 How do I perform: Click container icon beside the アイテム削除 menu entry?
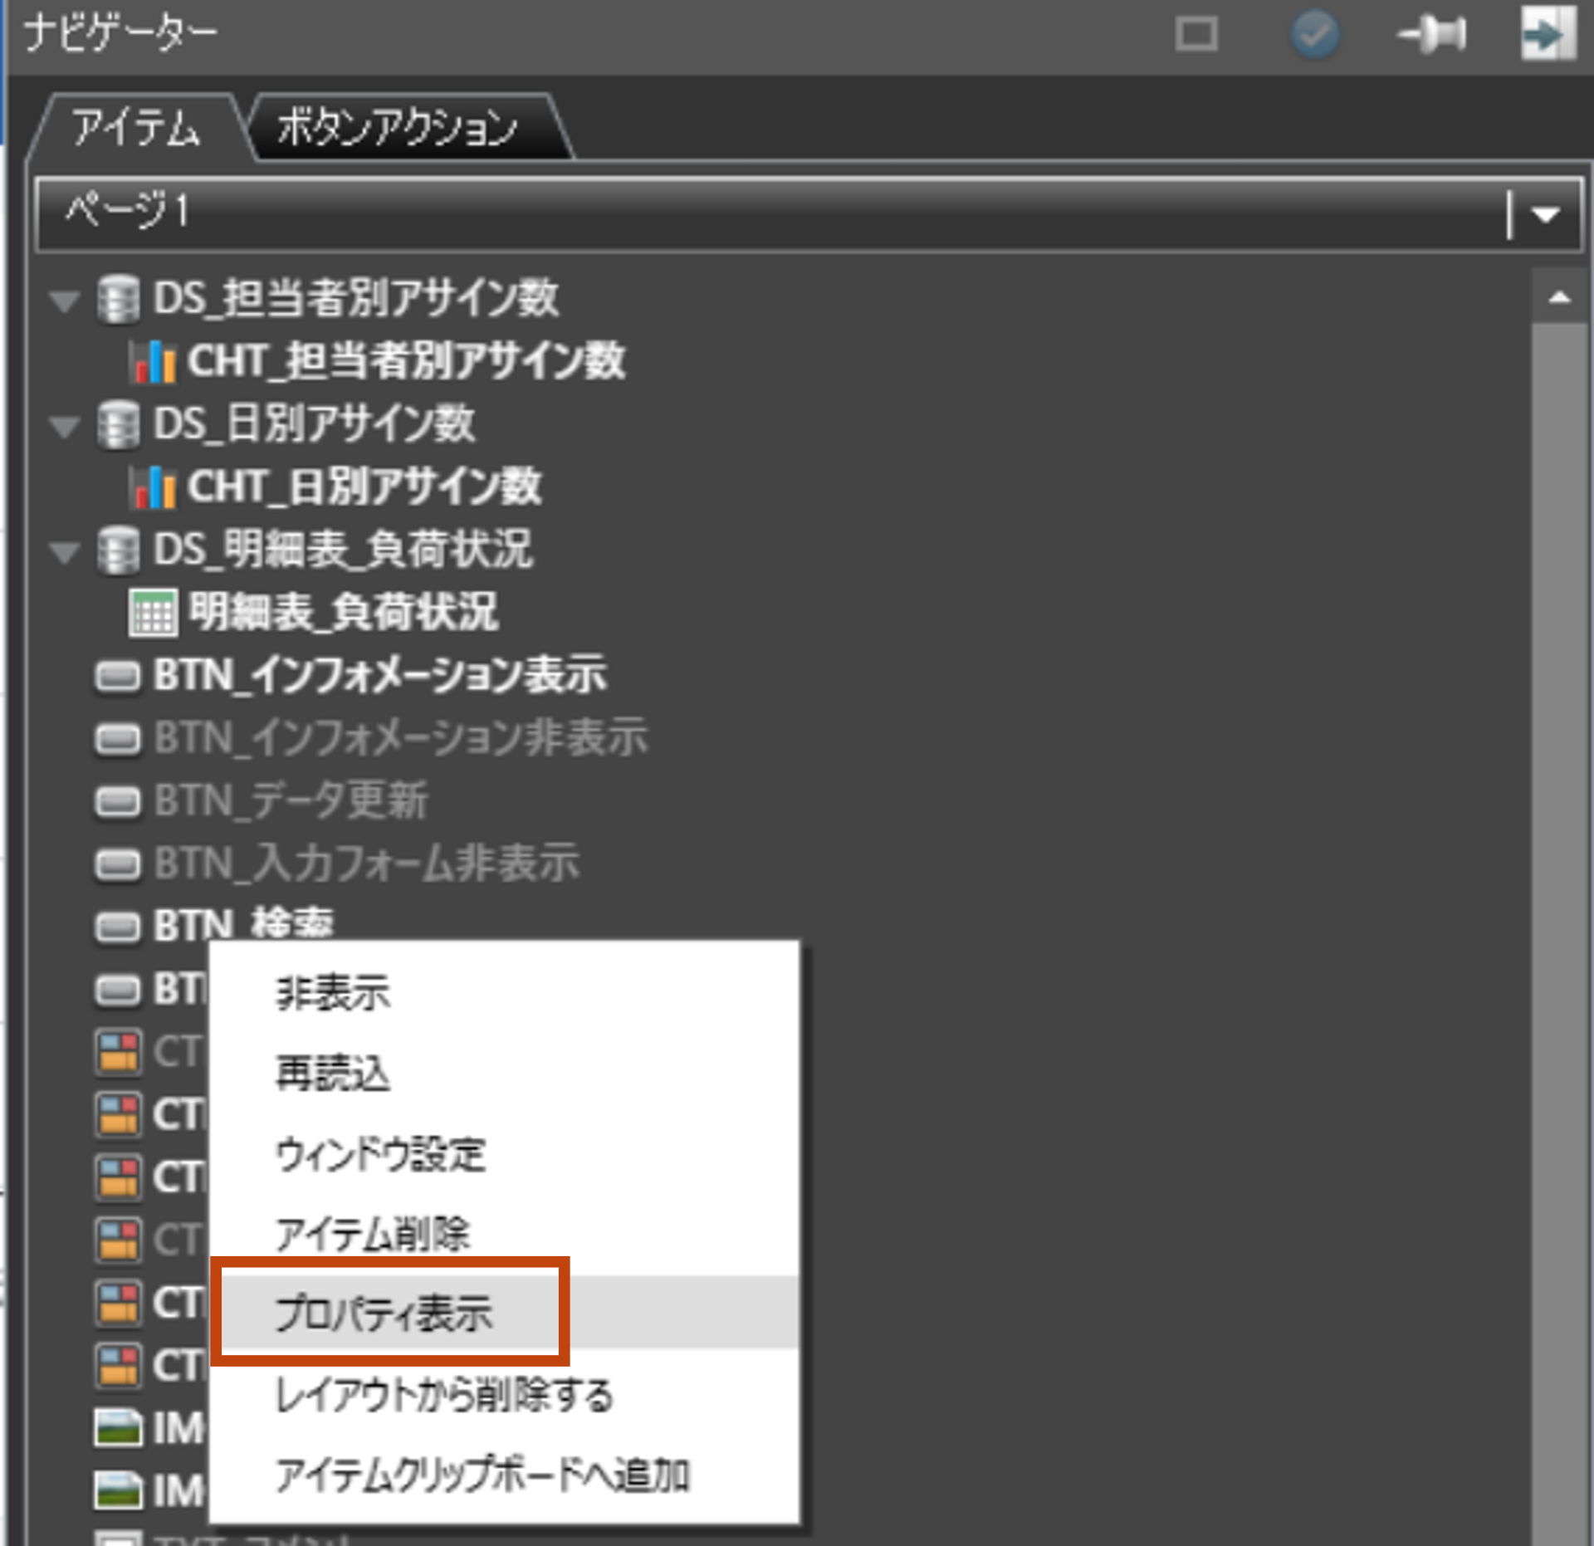tap(118, 1241)
